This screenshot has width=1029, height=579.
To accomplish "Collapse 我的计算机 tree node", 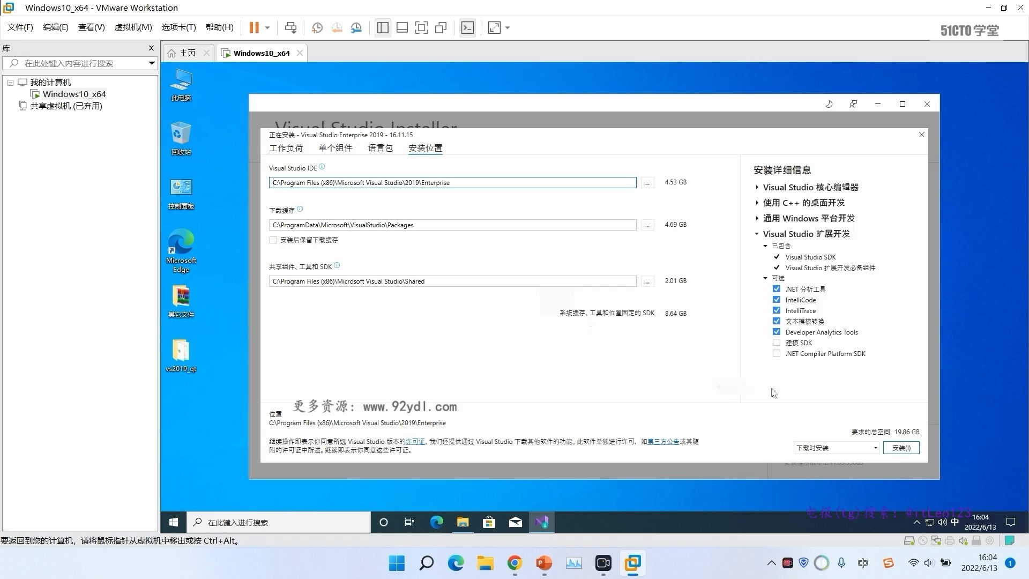I will tap(10, 83).
